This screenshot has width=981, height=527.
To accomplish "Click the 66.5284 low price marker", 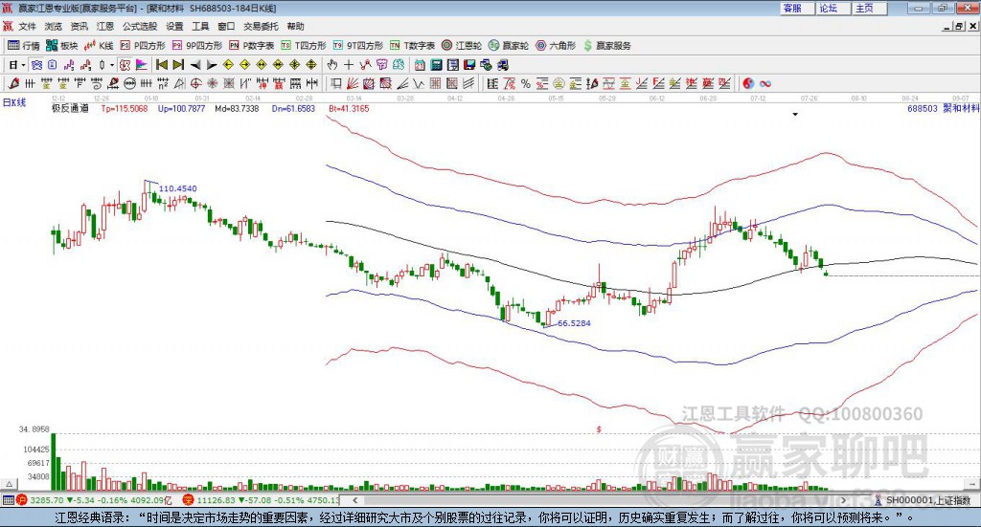I will click(x=574, y=323).
